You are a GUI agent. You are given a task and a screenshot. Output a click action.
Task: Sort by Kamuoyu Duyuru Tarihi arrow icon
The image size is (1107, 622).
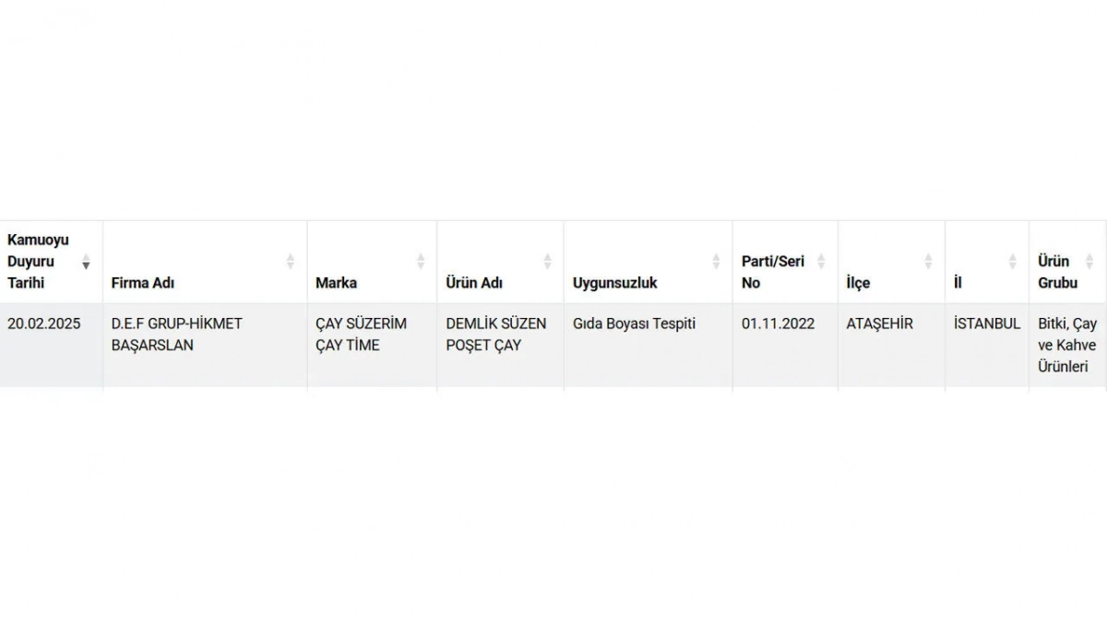[x=86, y=262]
